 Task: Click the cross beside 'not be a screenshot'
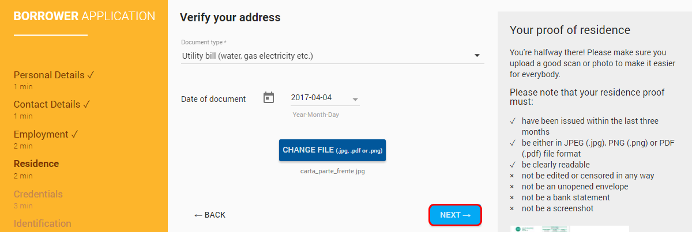click(x=512, y=208)
